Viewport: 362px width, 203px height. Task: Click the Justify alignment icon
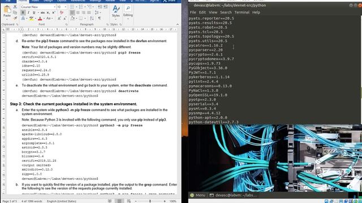point(89,12)
